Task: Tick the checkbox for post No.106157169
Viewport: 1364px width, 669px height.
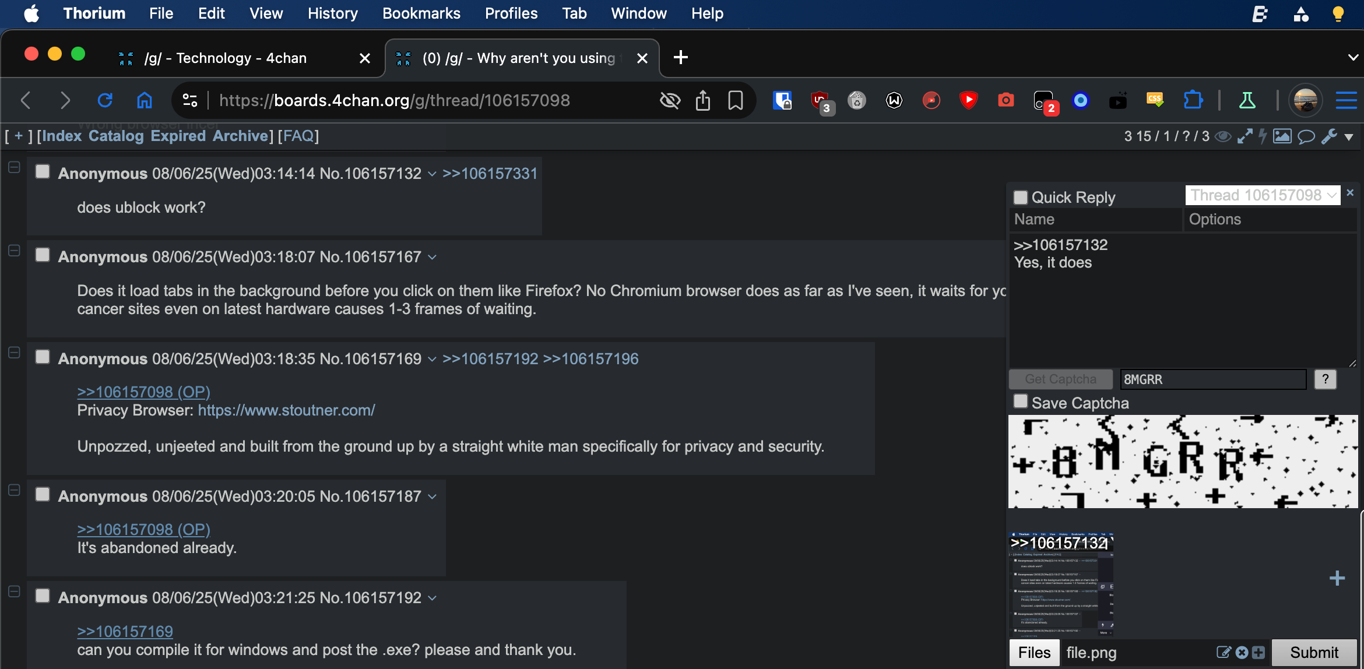Action: tap(43, 357)
